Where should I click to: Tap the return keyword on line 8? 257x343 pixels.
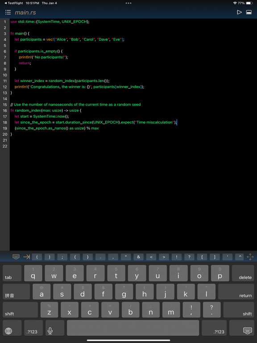tap(24, 63)
